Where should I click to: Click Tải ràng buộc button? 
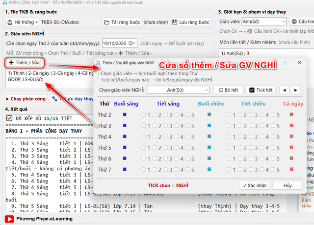coord(122,22)
